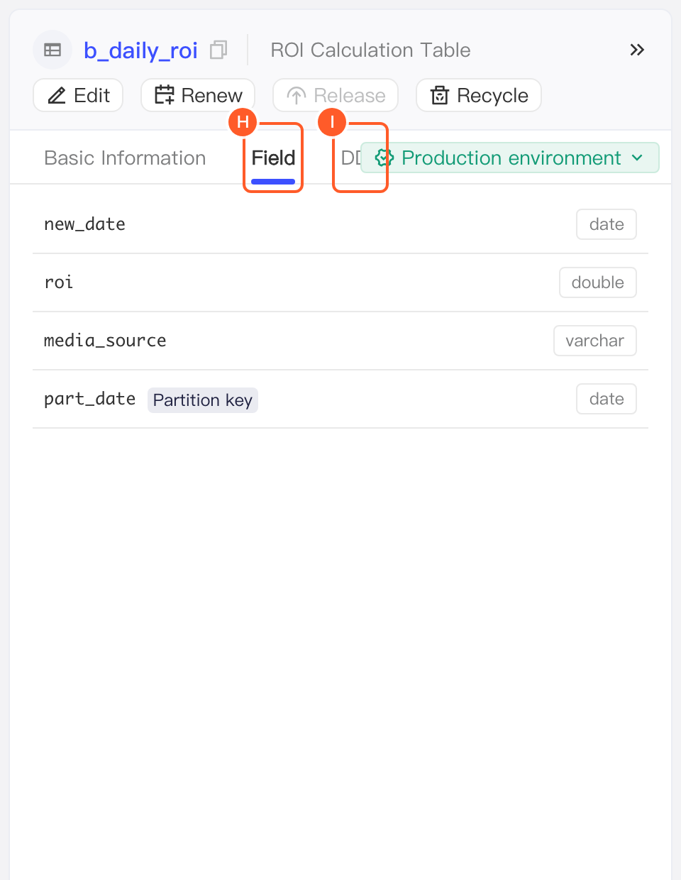Click the pencil icon on Edit
681x880 pixels.
[x=57, y=95]
